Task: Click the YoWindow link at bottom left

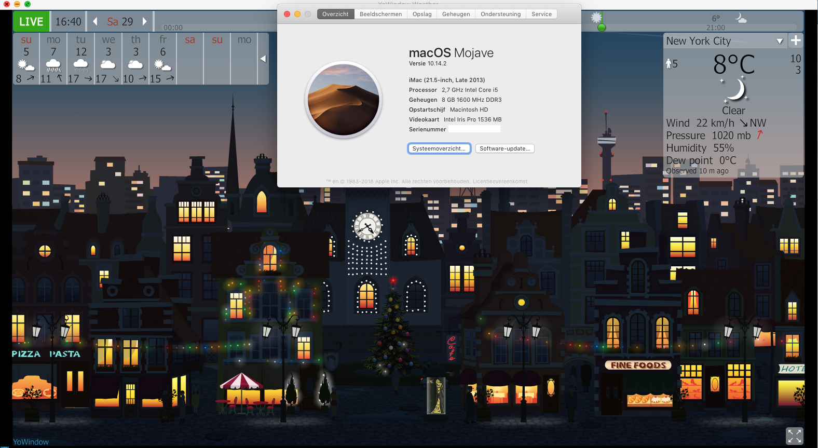Action: pos(31,442)
